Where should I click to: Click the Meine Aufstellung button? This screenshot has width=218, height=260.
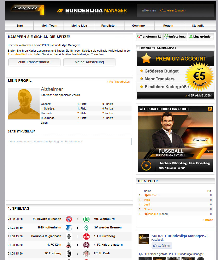pos(89,62)
